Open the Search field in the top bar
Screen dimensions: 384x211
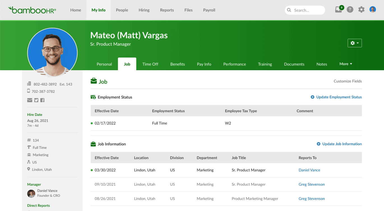[305, 10]
